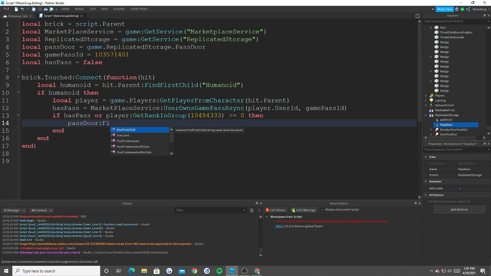The height and width of the screenshot is (276, 491).
Task: Open File Explorer from taskbar
Action: click(x=144, y=271)
